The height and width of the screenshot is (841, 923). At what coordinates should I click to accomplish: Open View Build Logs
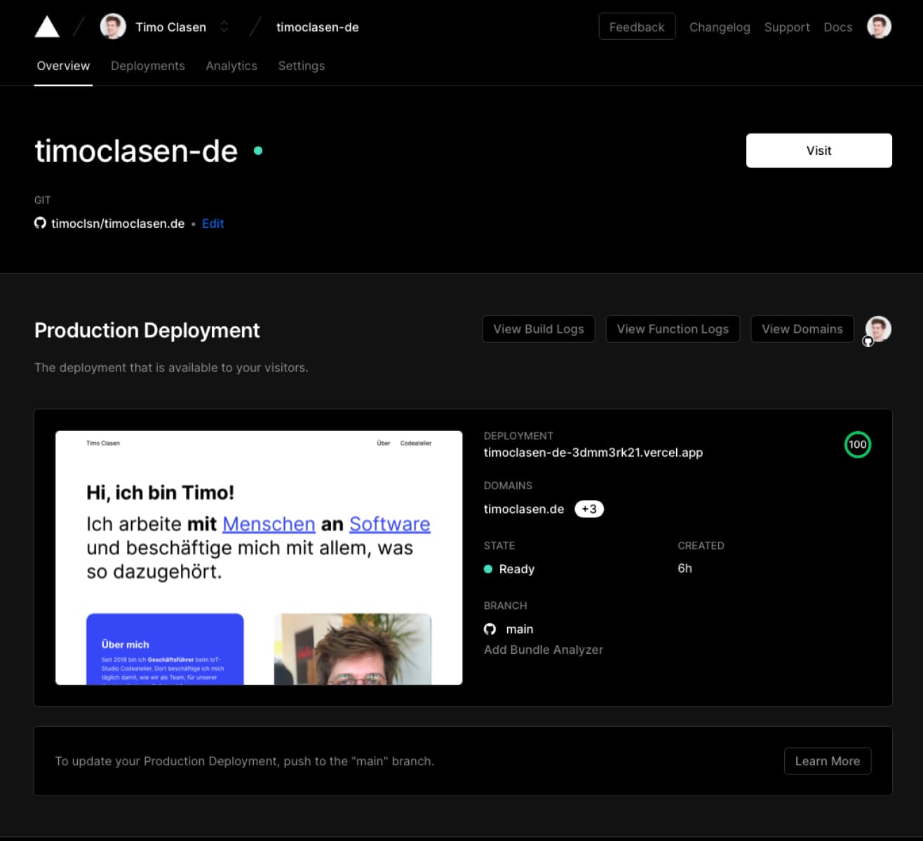pyautogui.click(x=539, y=329)
